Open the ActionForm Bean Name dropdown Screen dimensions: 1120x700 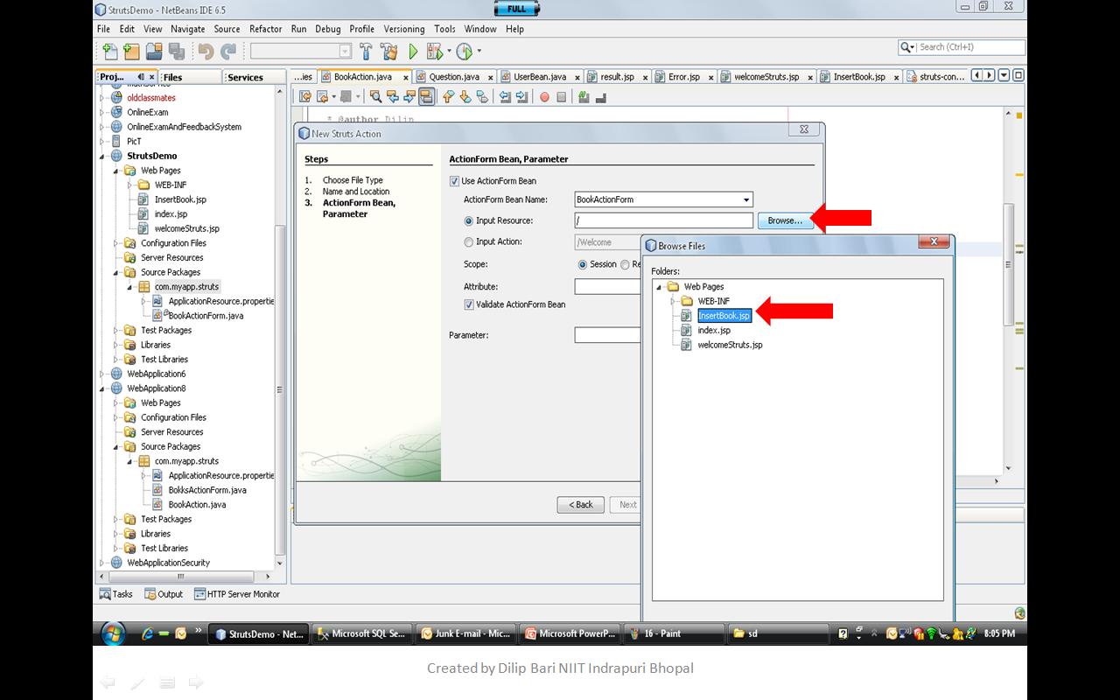pos(745,199)
